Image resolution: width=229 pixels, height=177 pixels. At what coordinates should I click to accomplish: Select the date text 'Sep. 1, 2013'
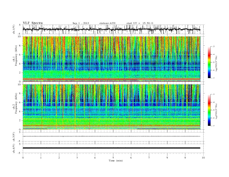81,23
